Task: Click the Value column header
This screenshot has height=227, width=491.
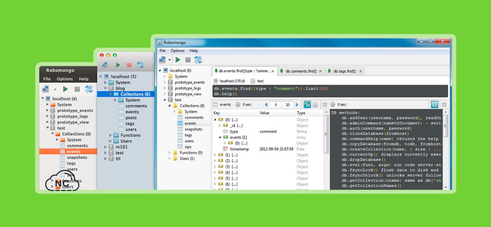Action: coord(277,113)
